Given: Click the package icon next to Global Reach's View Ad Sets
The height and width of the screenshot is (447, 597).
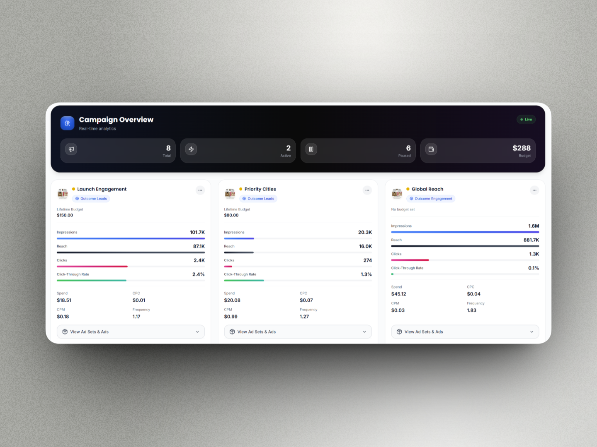Looking at the screenshot, I should click(399, 332).
